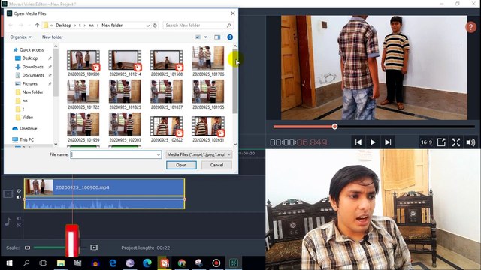Image resolution: width=481 pixels, height=270 pixels.
Task: Open Windows taskbar search
Action: point(26,263)
